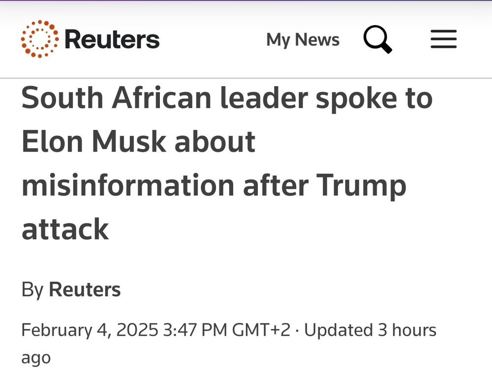Viewport: 492px width, 382px height.
Task: Tap the magnifying glass to search articles
Action: 377,39
